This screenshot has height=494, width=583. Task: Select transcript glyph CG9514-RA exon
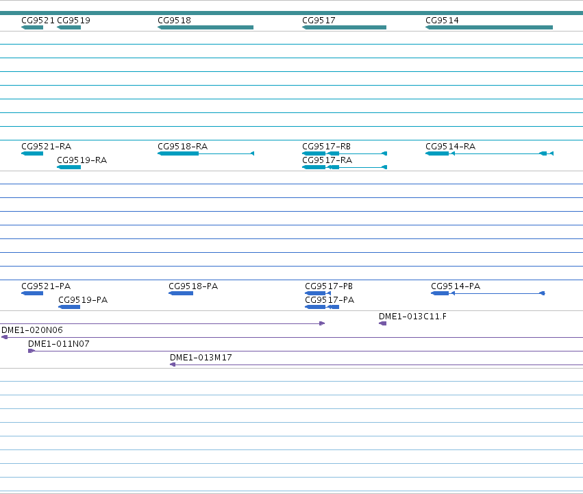click(x=437, y=153)
